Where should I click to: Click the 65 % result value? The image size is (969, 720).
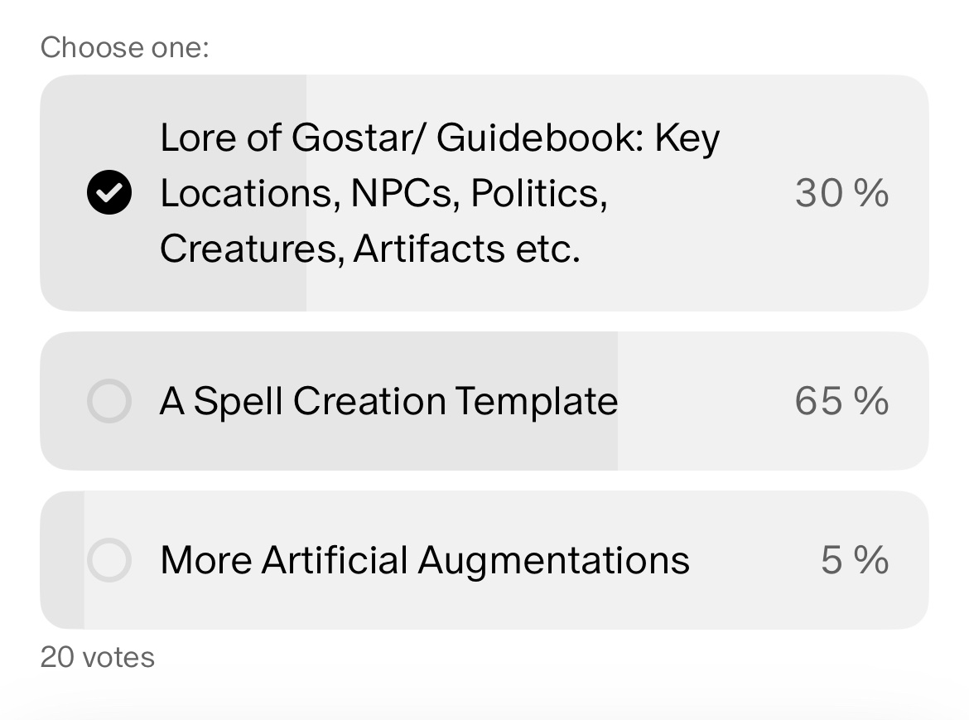(841, 401)
